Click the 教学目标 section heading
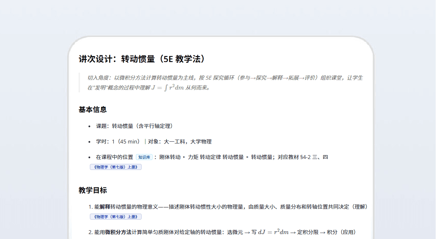Screen dimensions: 436x239 (93, 190)
